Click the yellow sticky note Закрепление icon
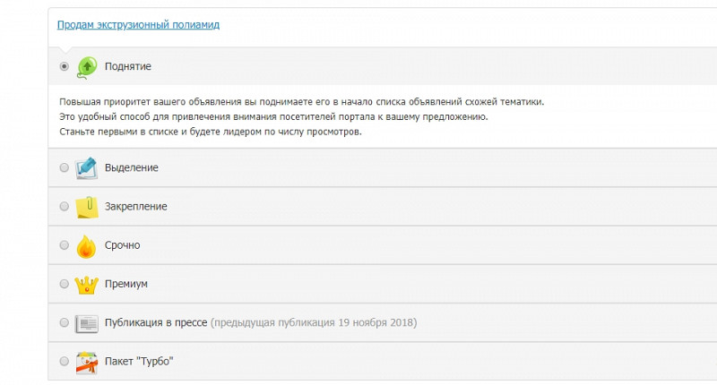 point(86,207)
